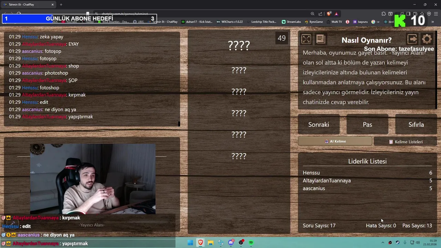
Task: Click OBS icon in system tray
Action: 390,242
